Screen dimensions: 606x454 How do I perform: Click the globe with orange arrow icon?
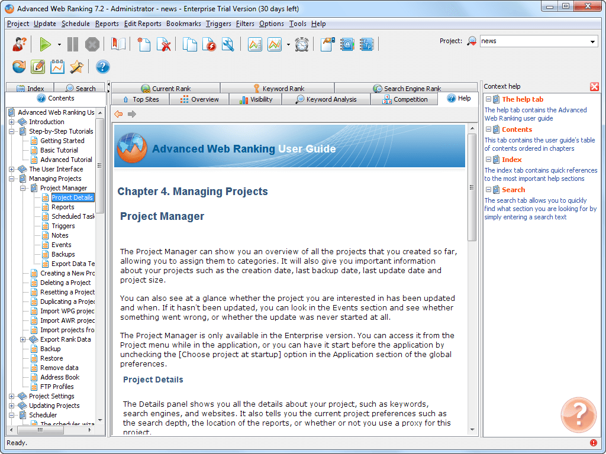[19, 67]
